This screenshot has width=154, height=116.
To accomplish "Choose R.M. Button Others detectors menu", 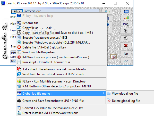I will [62, 86].
